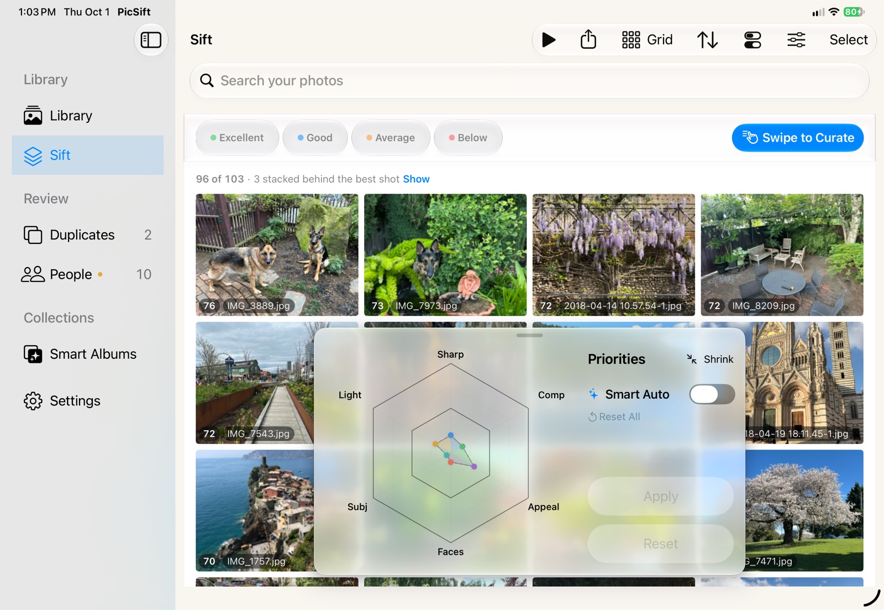Click the red Faces radar point
884x610 pixels.
tap(451, 462)
